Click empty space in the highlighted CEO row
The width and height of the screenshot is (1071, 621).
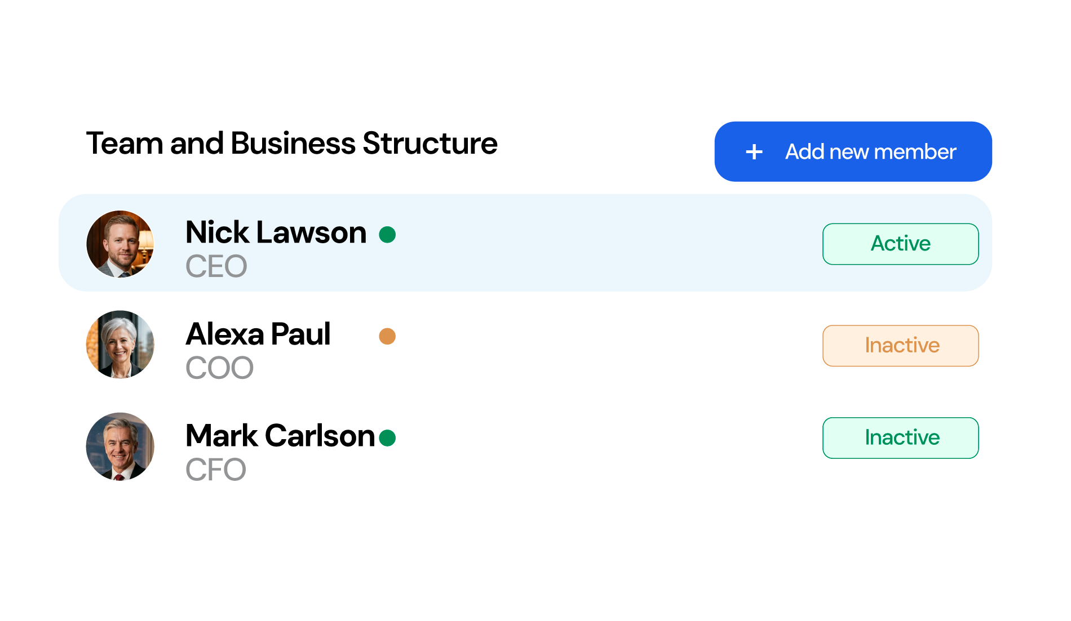592,243
